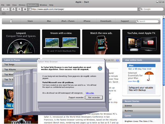Image resolution: width=165 pixels, height=124 pixels.
Task: Open the Vroom with a view MacBook Pro banner
Action: (x=61, y=42)
